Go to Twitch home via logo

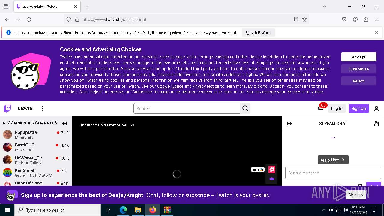point(7,108)
